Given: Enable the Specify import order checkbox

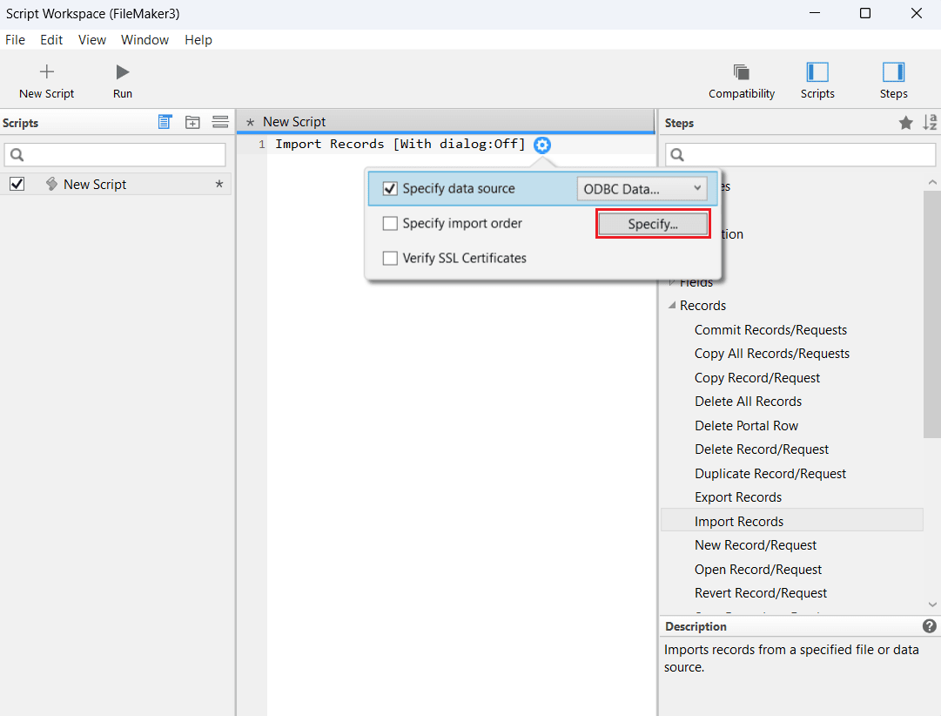Looking at the screenshot, I should point(390,224).
